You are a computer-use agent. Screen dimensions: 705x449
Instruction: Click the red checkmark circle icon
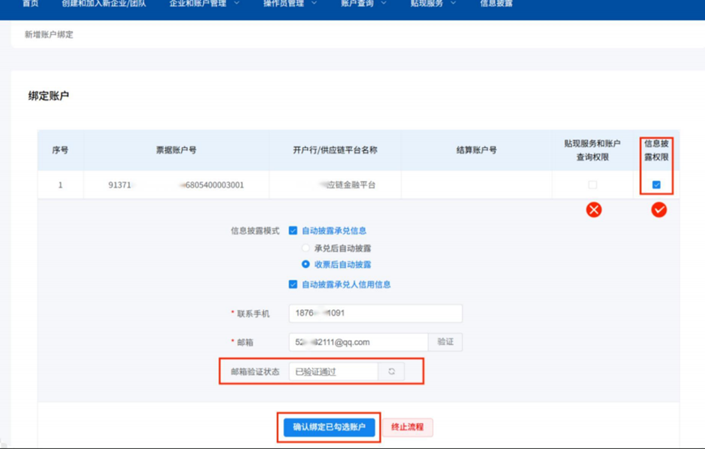pyautogui.click(x=659, y=209)
